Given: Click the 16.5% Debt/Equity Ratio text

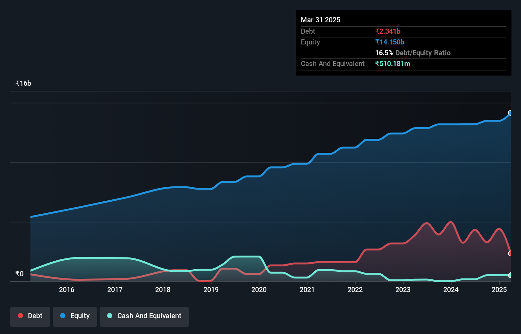Looking at the screenshot, I should coord(413,53).
